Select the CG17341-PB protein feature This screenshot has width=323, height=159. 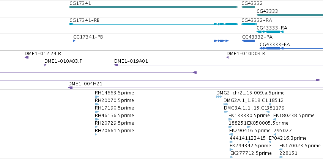[151, 41]
